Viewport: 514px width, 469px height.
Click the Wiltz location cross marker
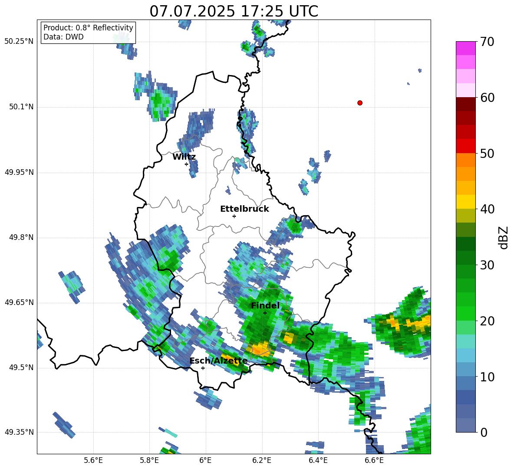coord(187,164)
